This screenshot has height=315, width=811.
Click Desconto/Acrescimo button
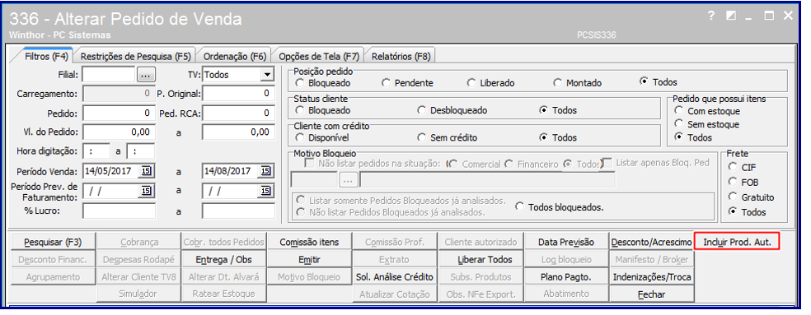point(652,242)
